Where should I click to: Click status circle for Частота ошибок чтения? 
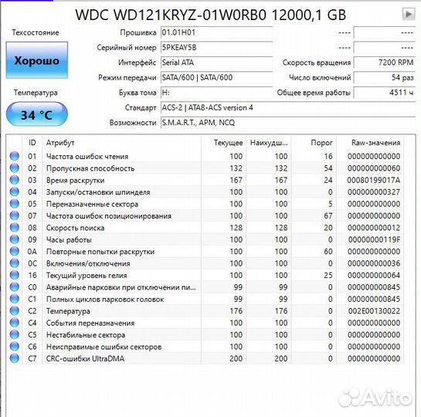(x=15, y=156)
